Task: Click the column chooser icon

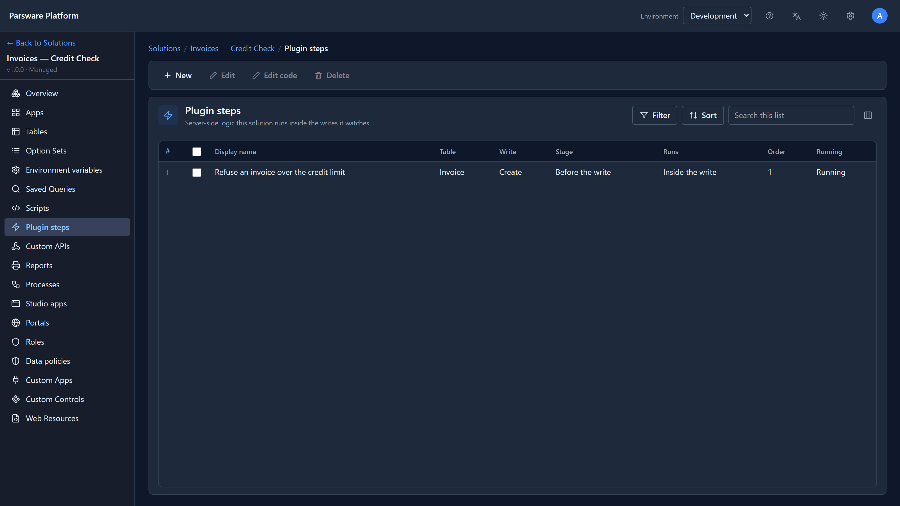Action: click(868, 115)
